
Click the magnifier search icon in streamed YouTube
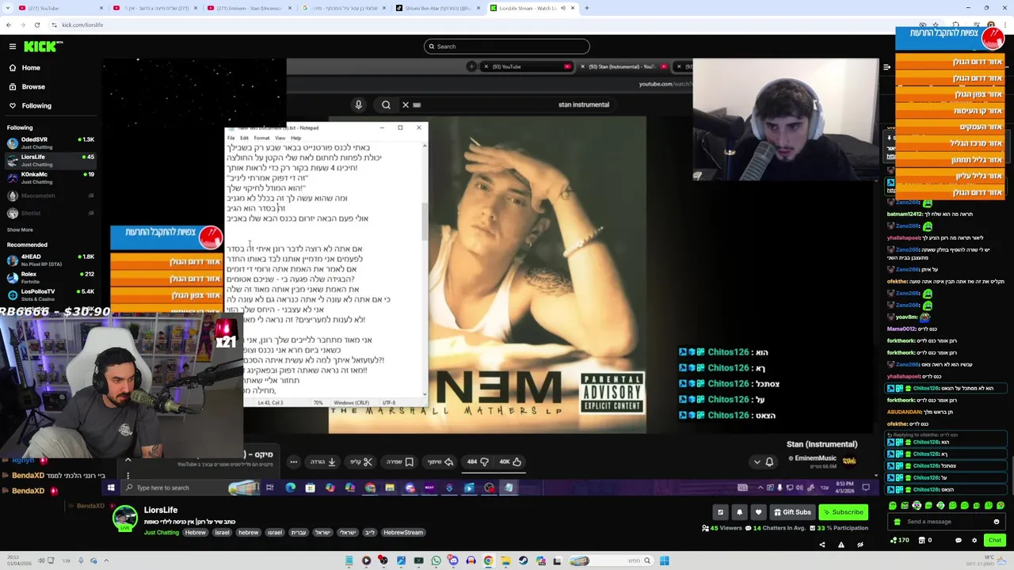386,104
